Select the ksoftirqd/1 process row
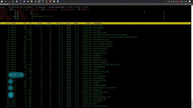Viewport: 193px width, 108px height. 96,62
